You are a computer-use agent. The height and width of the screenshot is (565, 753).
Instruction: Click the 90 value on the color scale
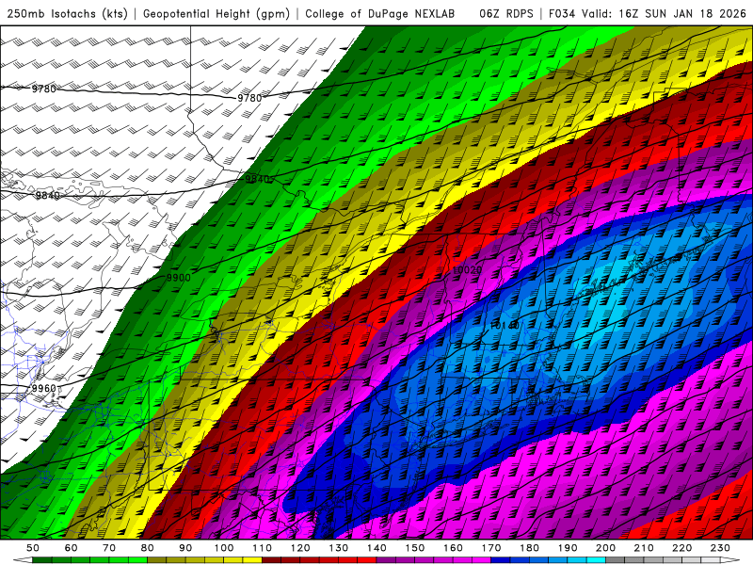(185, 548)
